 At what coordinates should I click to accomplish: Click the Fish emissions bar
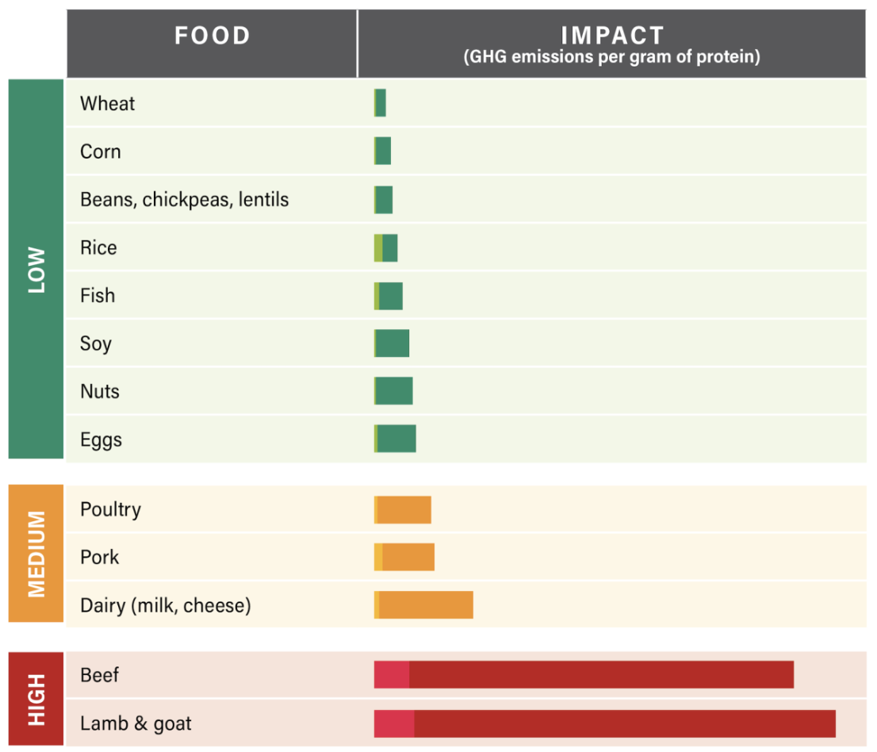(x=389, y=296)
